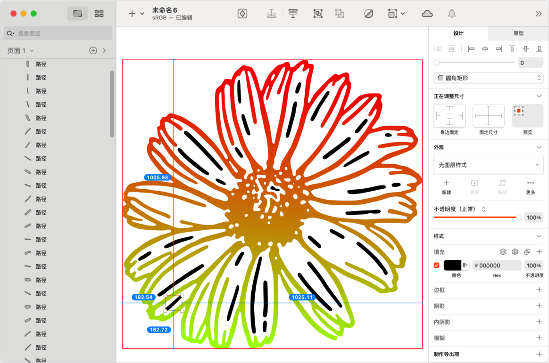Click the corner radius slider
Screen dimensions: 549x363
coord(474,63)
